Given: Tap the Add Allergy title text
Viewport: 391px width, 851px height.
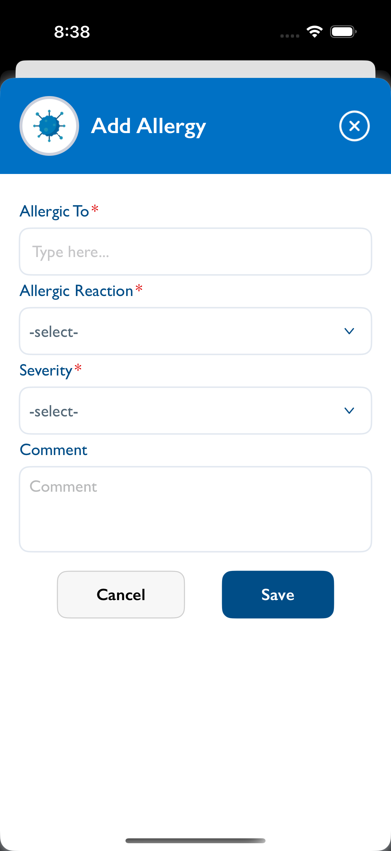Looking at the screenshot, I should point(148,126).
